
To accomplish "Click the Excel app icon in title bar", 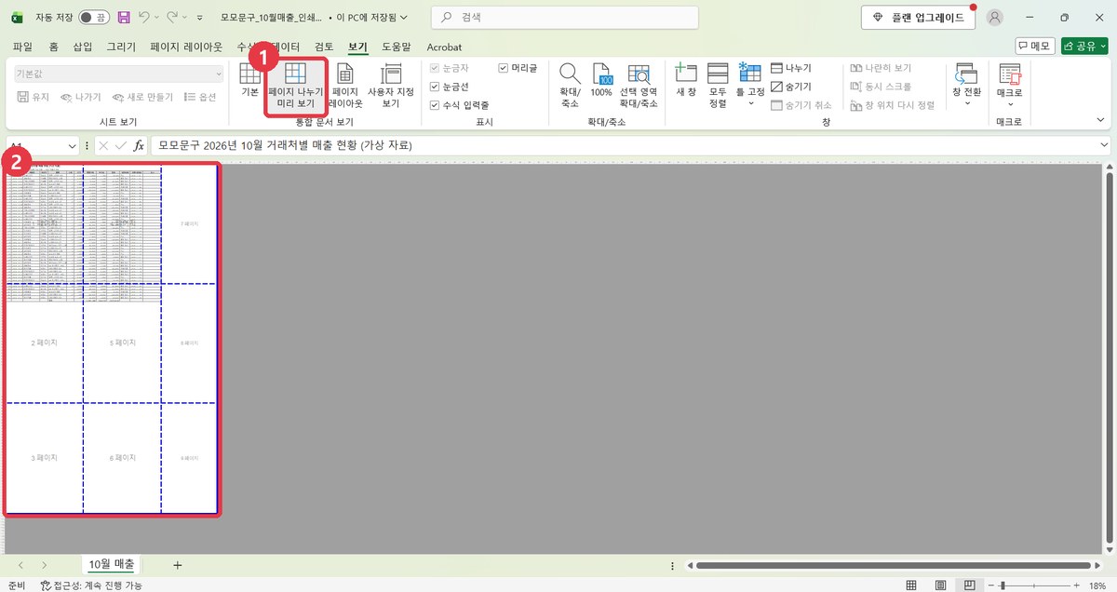I will [17, 17].
